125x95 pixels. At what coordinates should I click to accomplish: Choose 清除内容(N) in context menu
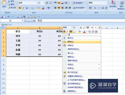(x=82, y=61)
